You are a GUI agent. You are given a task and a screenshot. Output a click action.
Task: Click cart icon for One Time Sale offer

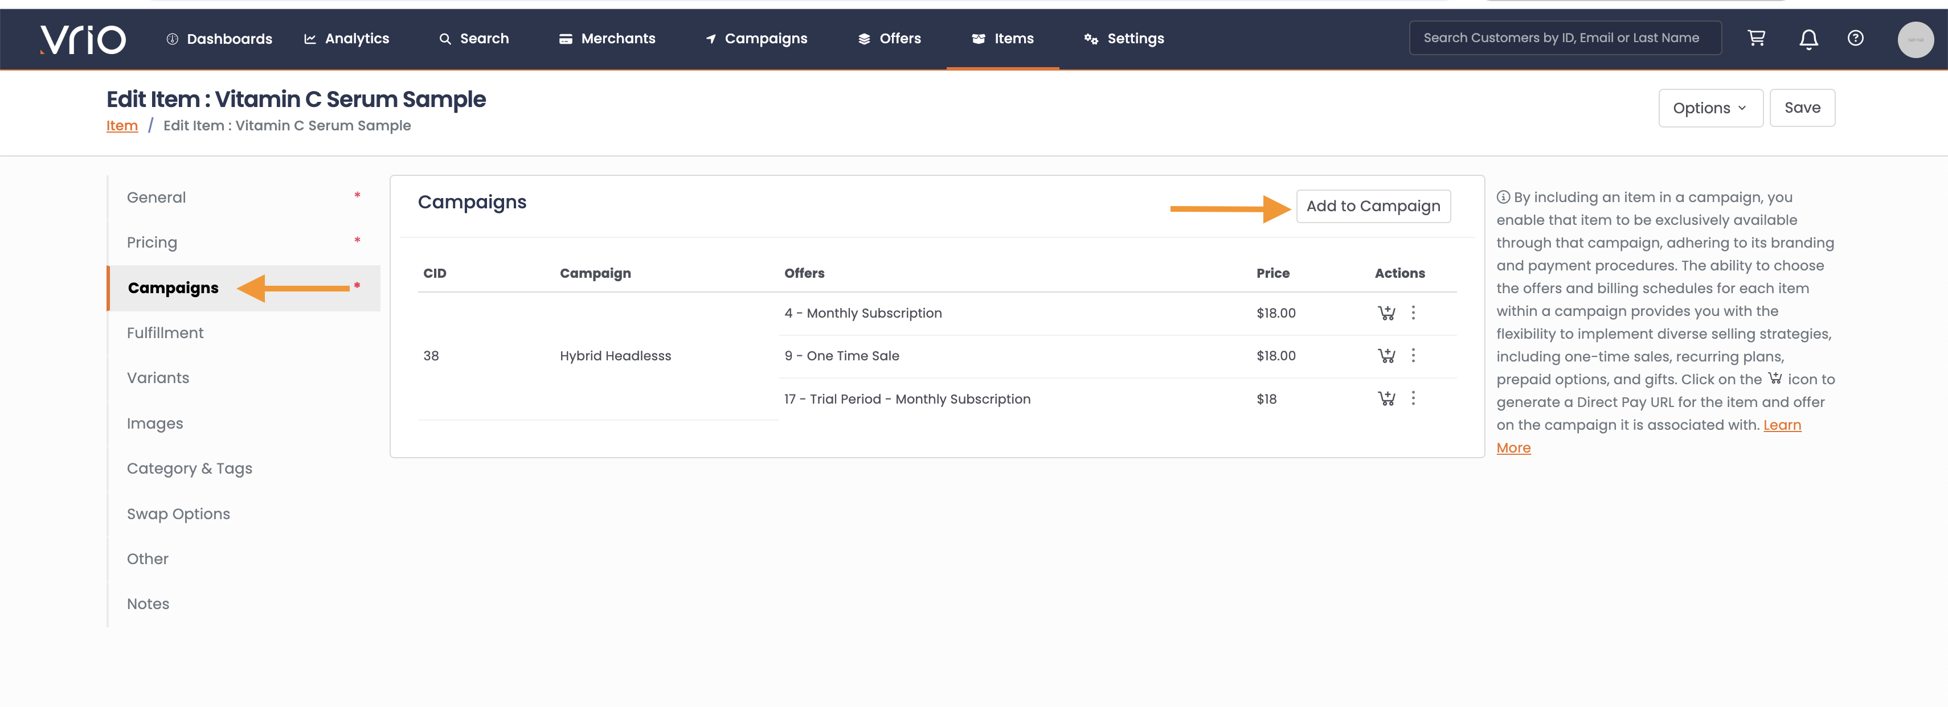coord(1386,355)
